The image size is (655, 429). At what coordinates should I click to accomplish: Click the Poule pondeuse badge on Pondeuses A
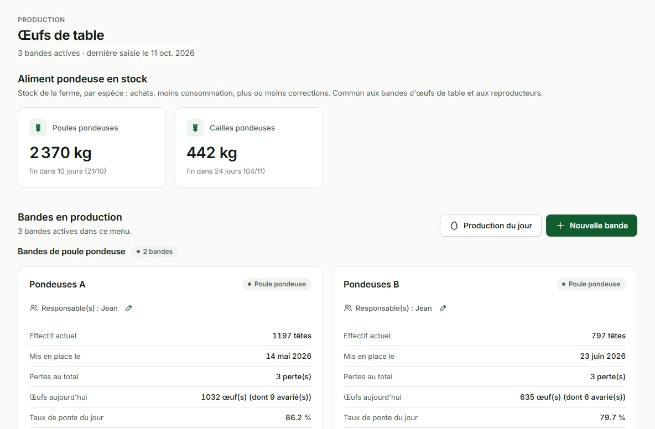click(277, 284)
